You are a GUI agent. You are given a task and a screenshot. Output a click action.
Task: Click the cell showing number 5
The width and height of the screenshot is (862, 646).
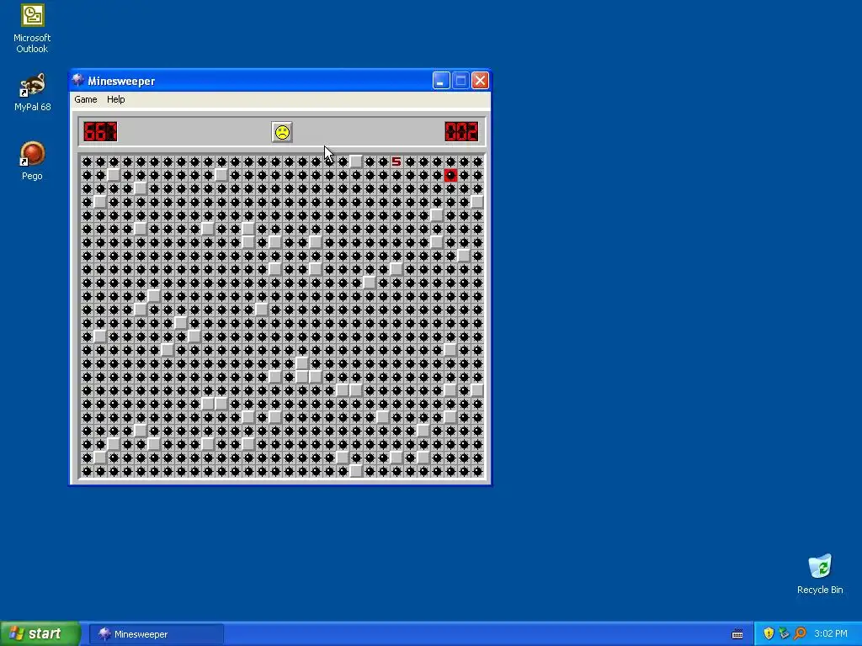[x=396, y=161]
